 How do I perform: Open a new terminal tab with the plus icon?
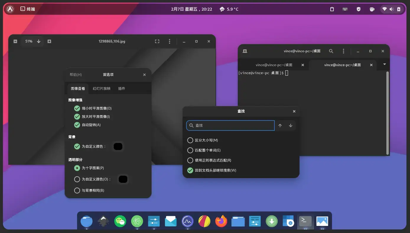(x=245, y=51)
